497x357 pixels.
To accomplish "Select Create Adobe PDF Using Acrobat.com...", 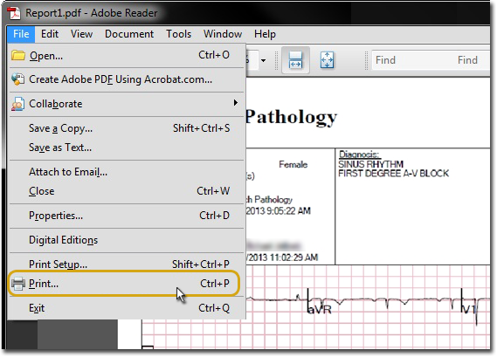I will 126,79.
